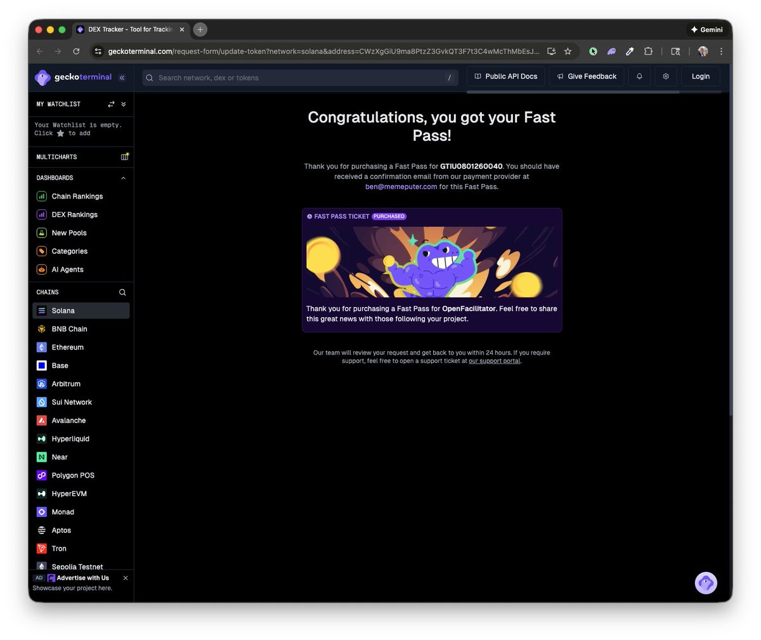Open the notifications bell icon

(x=639, y=77)
